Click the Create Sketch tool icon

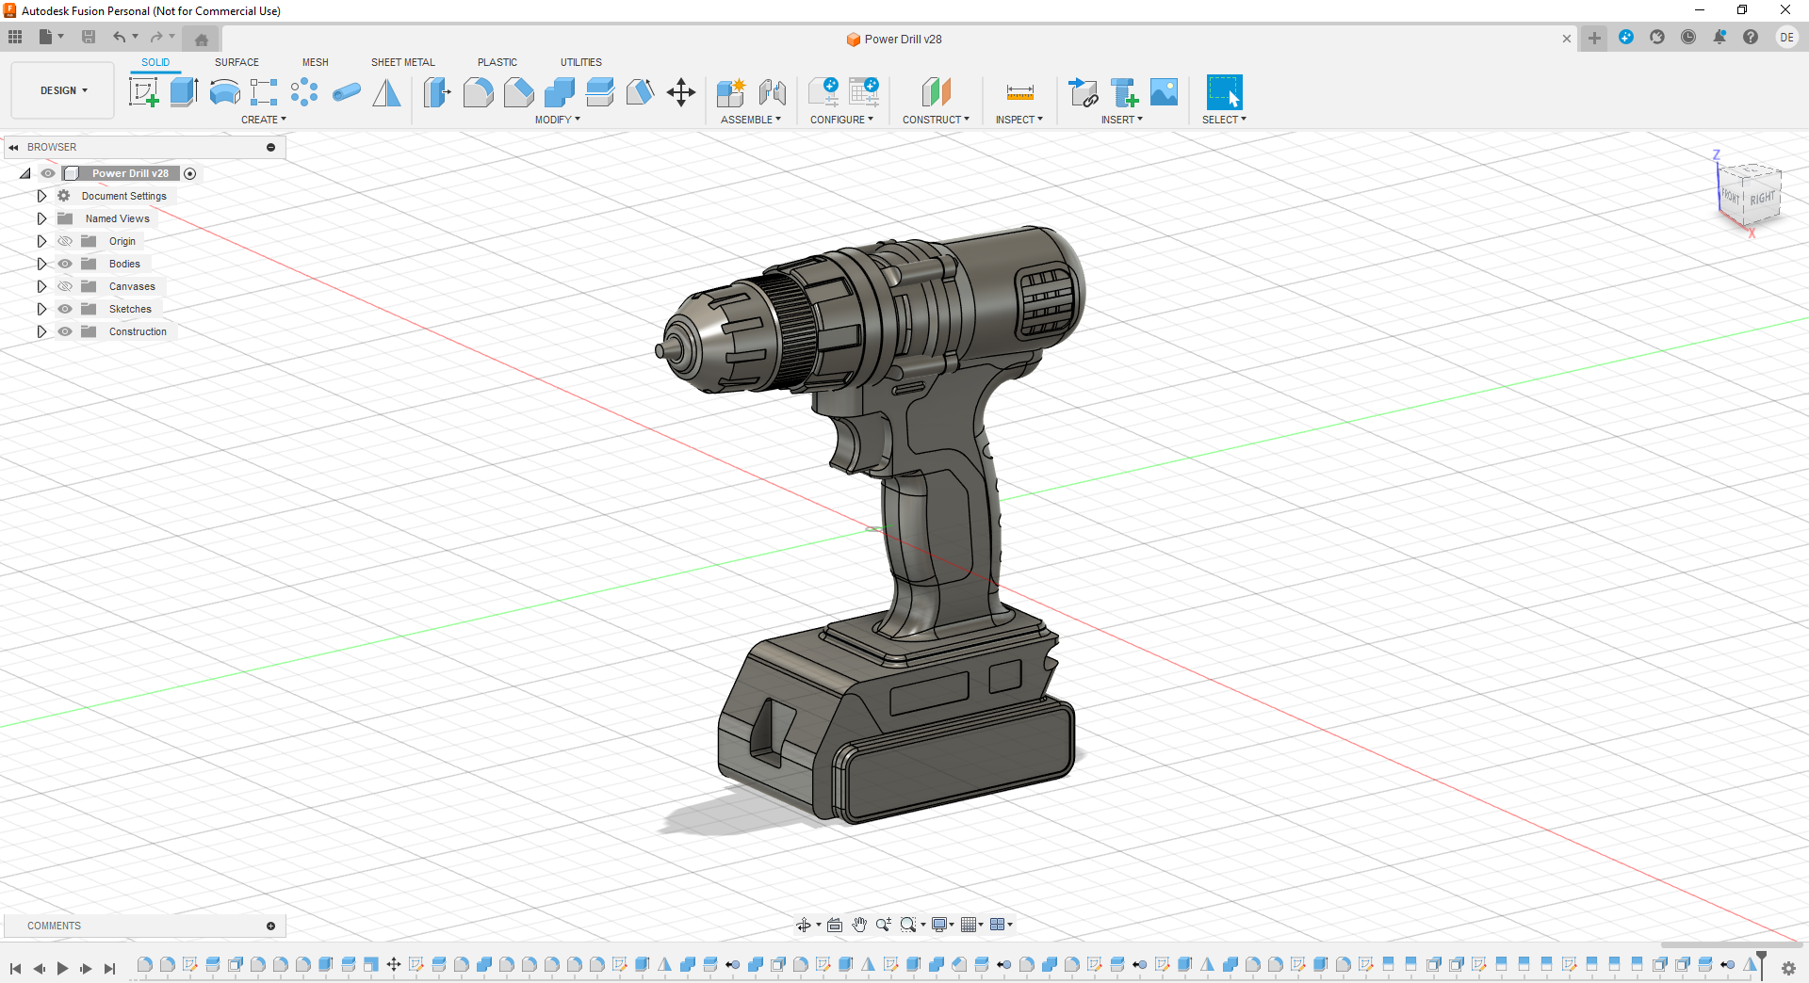[143, 92]
